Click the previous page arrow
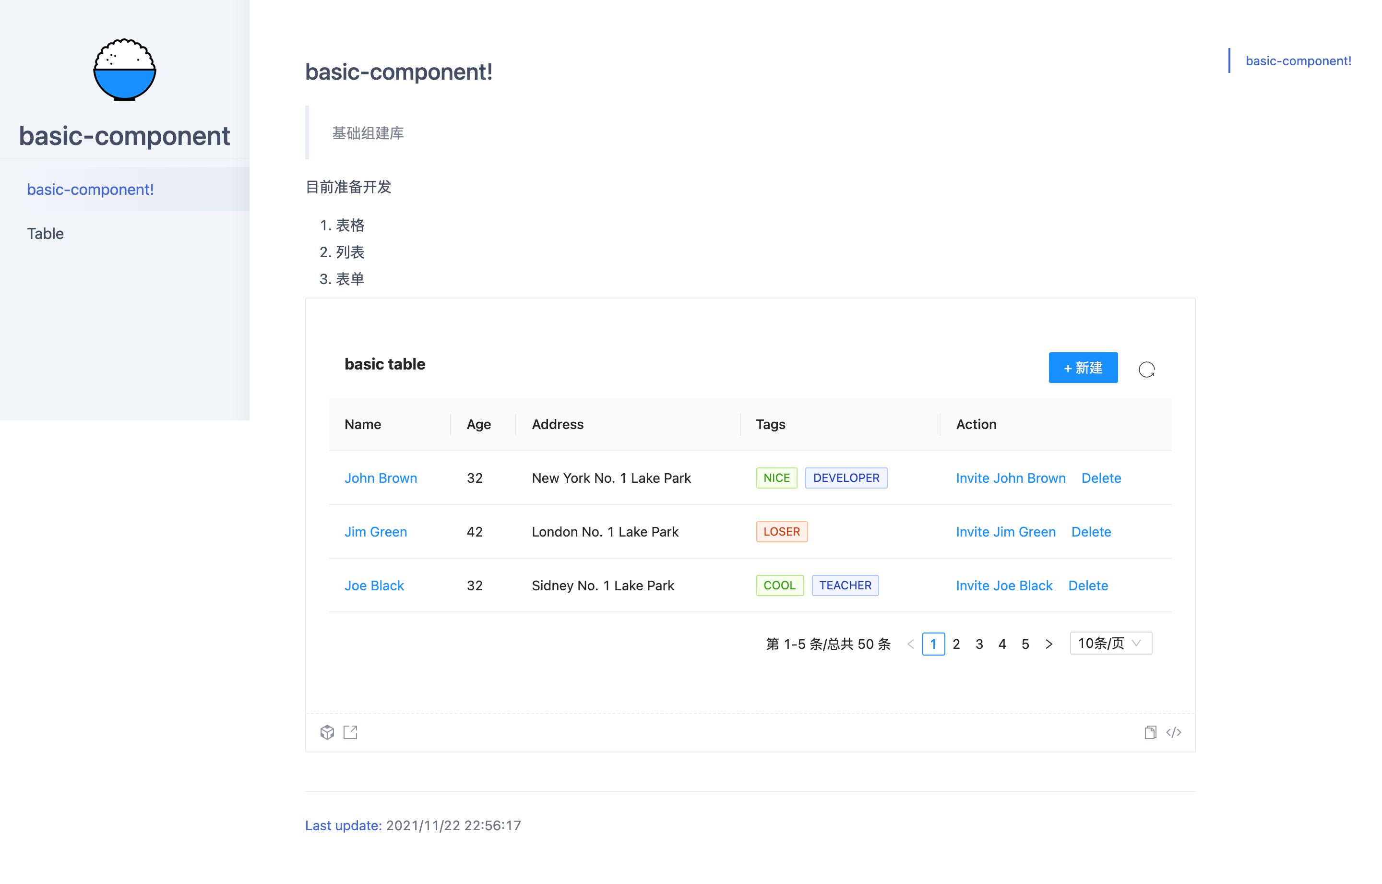The height and width of the screenshot is (884, 1382). (x=910, y=644)
